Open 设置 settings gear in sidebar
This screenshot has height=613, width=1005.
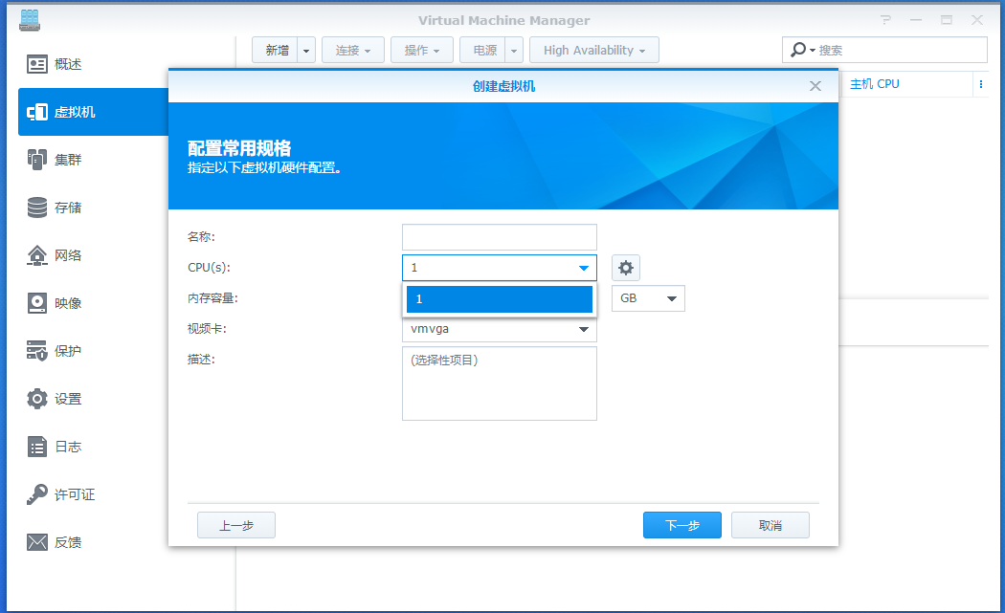37,399
